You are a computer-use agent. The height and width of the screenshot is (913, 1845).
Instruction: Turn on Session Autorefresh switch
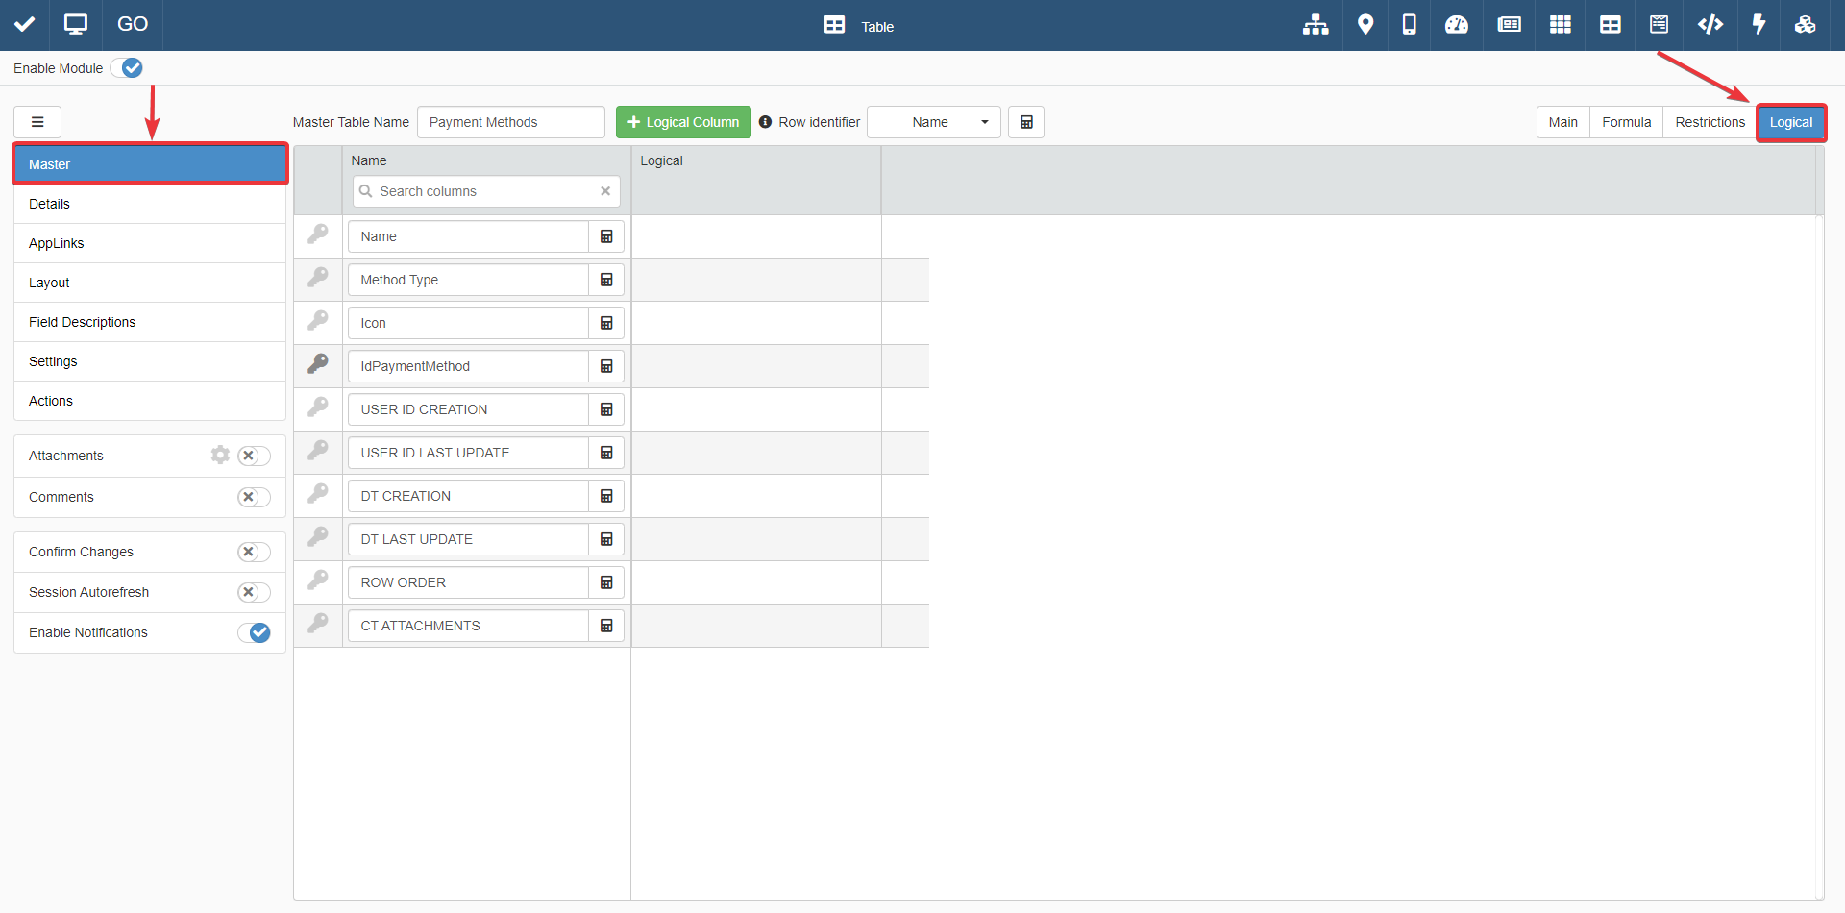coord(254,592)
